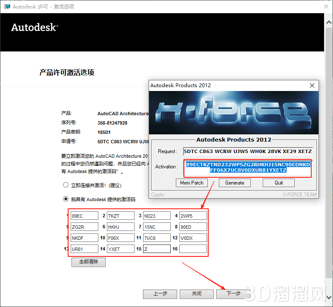Image resolution: width=333 pixels, height=307 pixels.
Task: Select 我具有 Autodesk 提供的激活码 radio option
Action: tap(66, 199)
